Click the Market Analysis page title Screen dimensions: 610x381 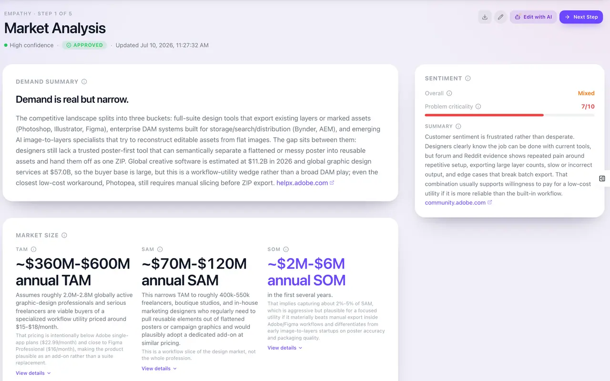click(55, 28)
